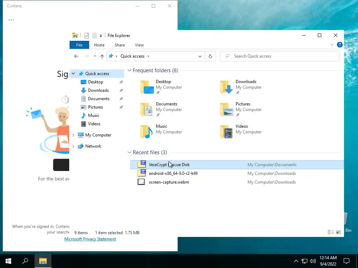Viewport: 358px width, 268px height.
Task: Select Pictures in the navigation pane
Action: (95, 107)
